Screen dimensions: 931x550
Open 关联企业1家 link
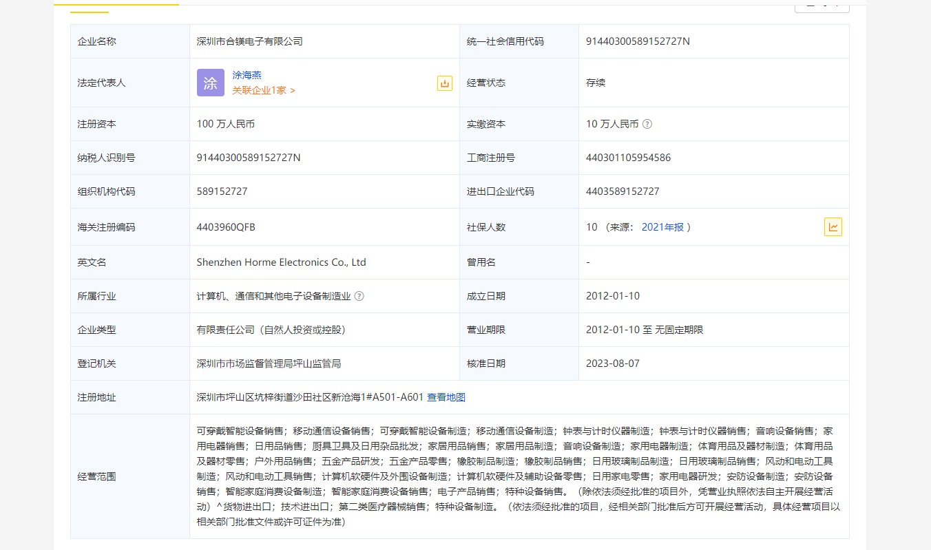[264, 90]
